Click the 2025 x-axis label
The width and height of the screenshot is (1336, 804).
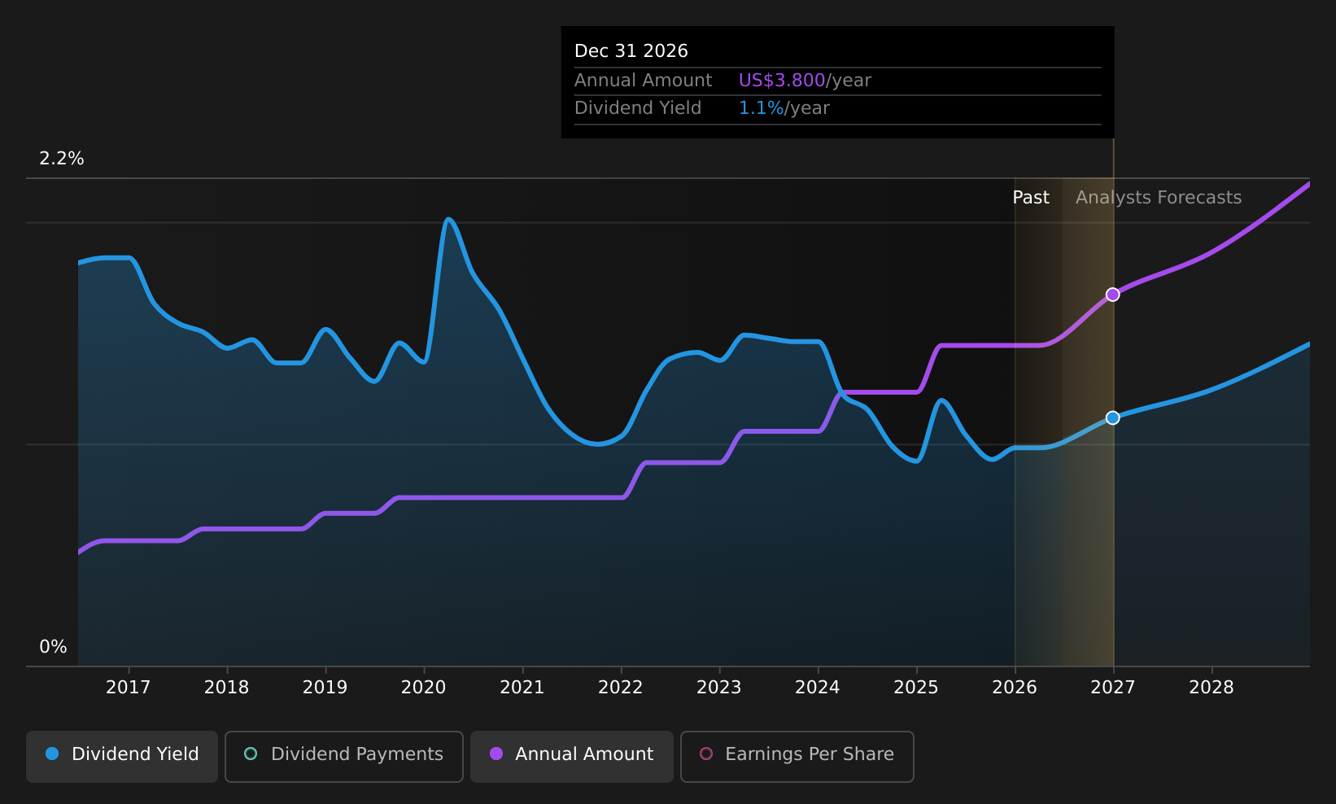(x=916, y=688)
